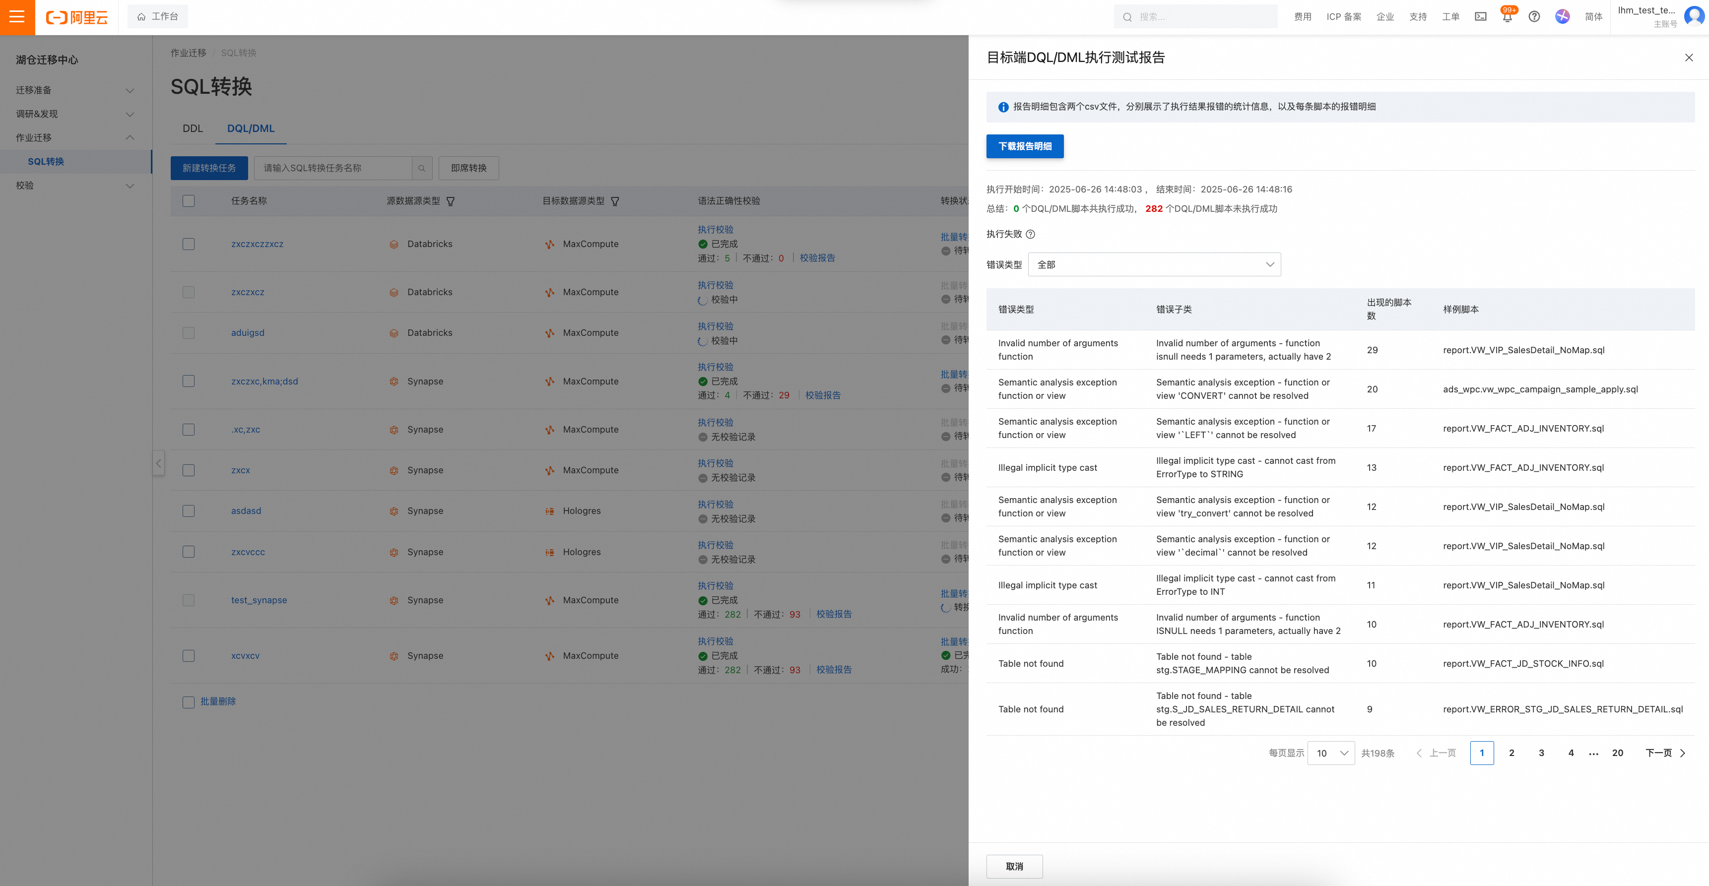Click the 下一页 pagination button
1709x886 pixels.
point(1665,754)
